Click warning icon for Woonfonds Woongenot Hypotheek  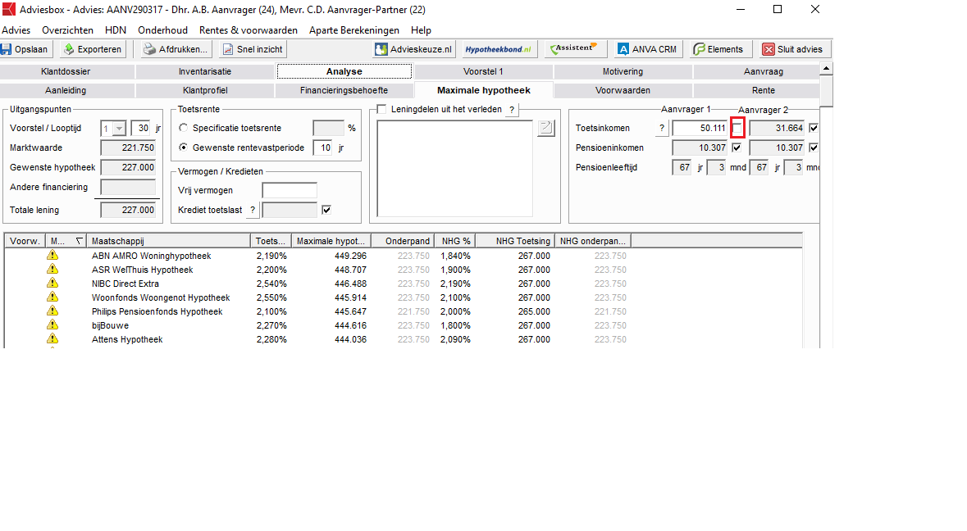click(x=52, y=297)
